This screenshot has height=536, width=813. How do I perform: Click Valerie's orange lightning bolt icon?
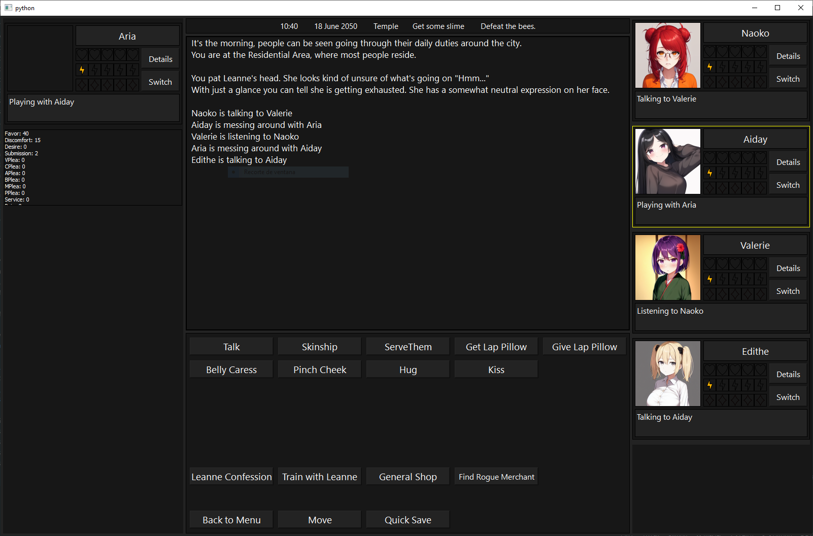[709, 279]
